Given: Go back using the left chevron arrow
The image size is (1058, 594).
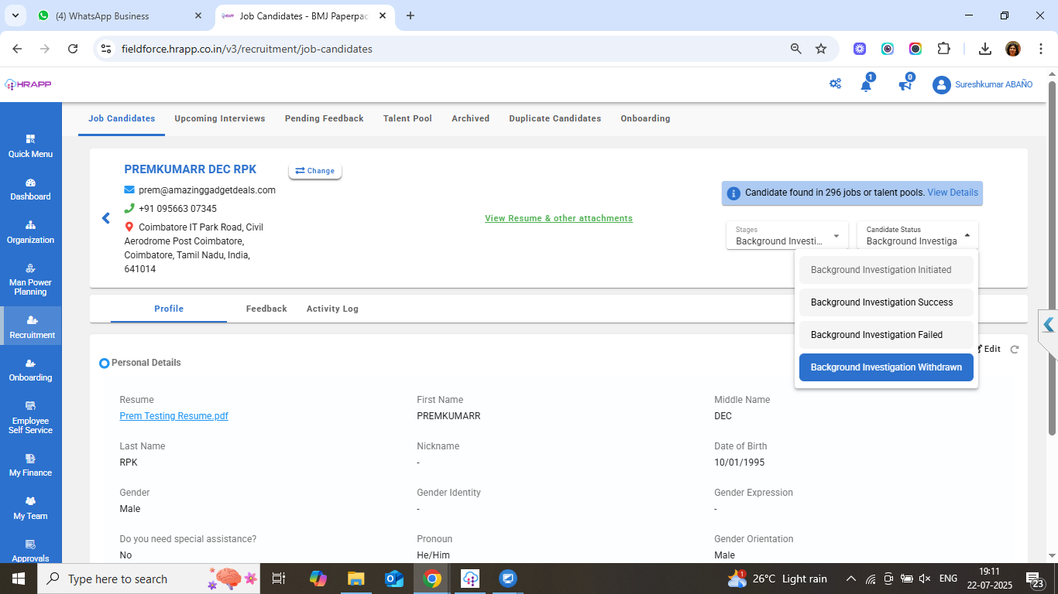Looking at the screenshot, I should click(x=106, y=218).
